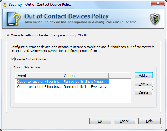Screen dimensions: 167x131
Task: Close the dialog with the red X button
Action: 158,3
